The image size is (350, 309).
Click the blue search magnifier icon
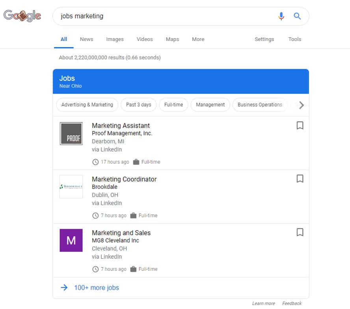[x=297, y=16]
